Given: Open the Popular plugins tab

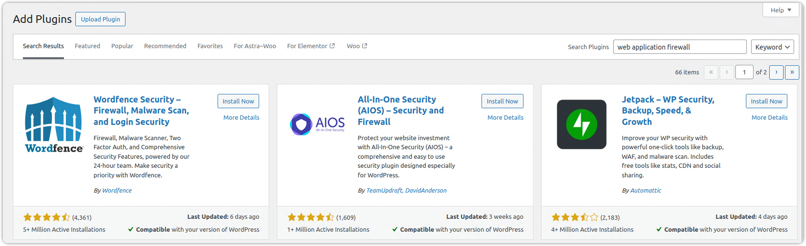Looking at the screenshot, I should click(x=122, y=46).
